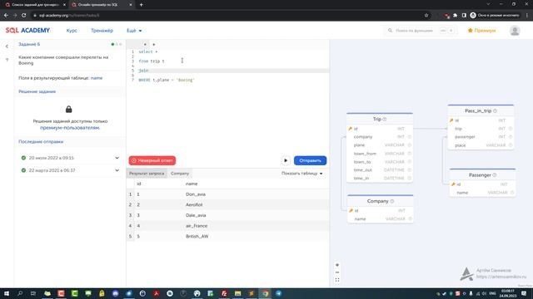Open the Задание 6 title link
Screen dimensions: 533x299
pyautogui.click(x=29, y=44)
